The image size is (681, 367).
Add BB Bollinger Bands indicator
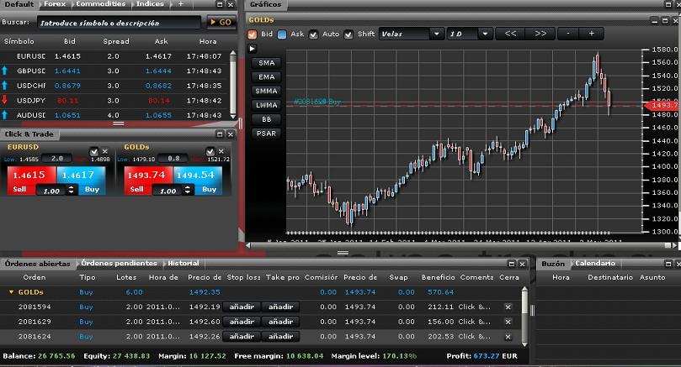[266, 119]
